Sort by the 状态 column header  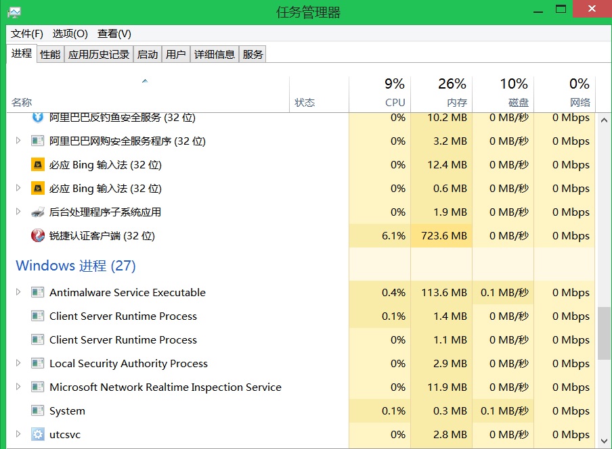319,95
